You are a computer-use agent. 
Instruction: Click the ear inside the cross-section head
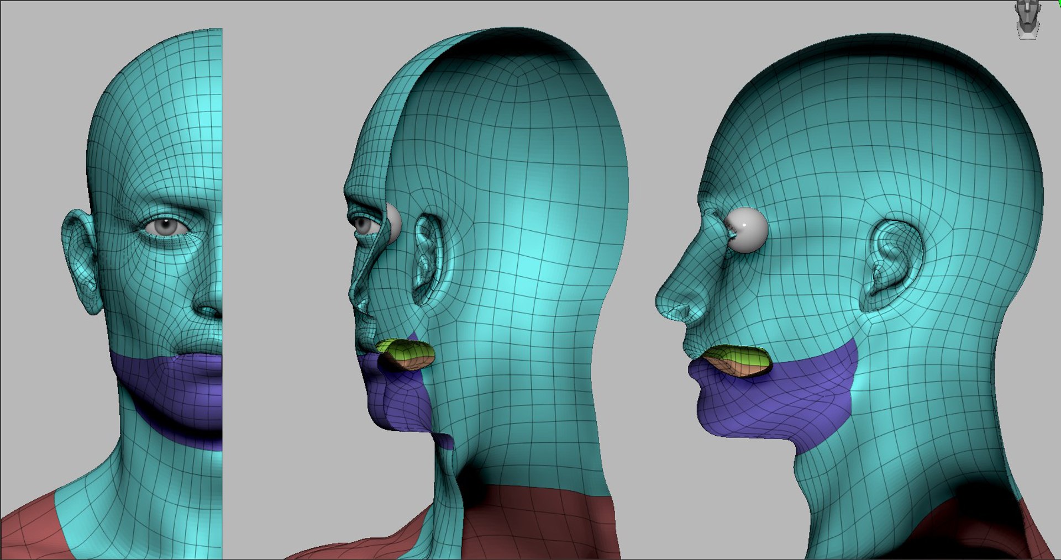[x=428, y=260]
